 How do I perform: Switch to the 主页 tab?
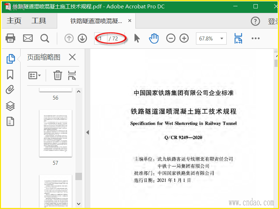(14, 21)
